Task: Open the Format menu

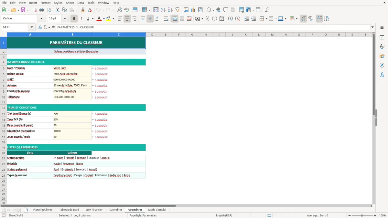Action: click(45, 3)
